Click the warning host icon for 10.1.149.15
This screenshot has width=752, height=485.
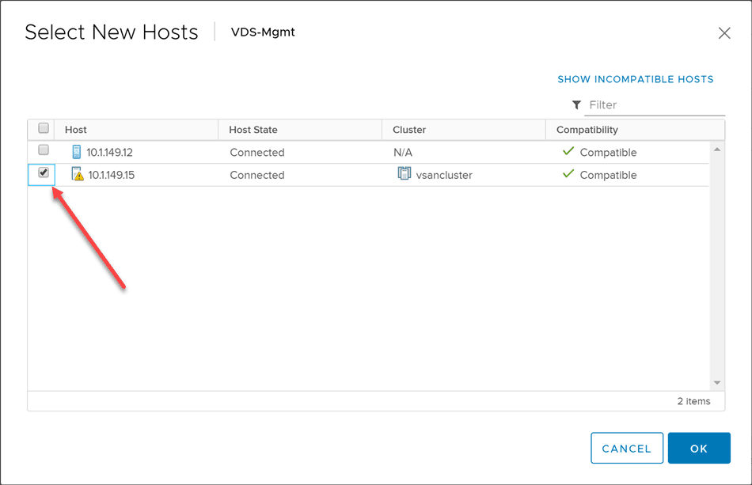78,175
